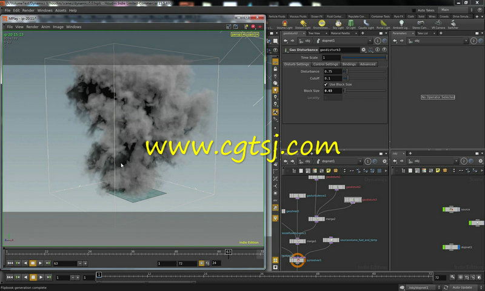Click stop button in Houdini main playbar

click(x=33, y=278)
